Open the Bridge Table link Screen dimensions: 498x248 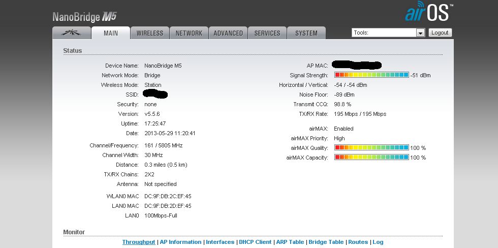point(326,242)
